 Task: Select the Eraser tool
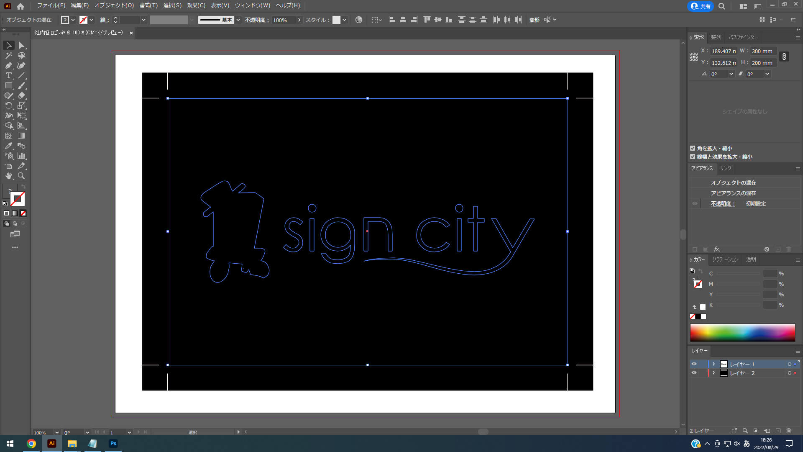(21, 95)
